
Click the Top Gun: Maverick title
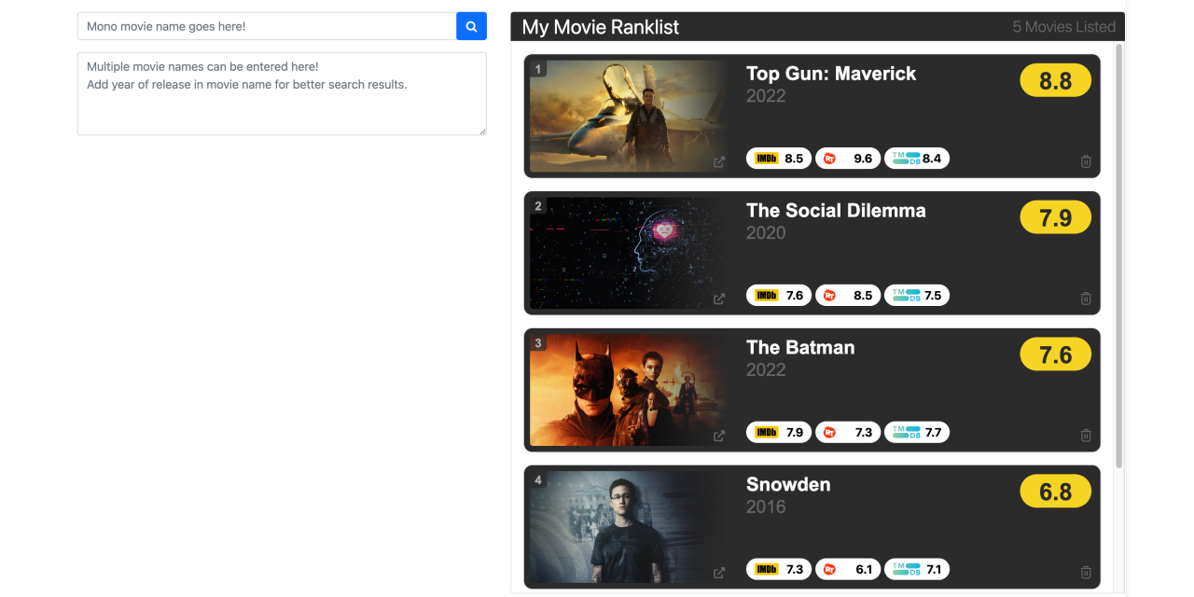pos(831,74)
